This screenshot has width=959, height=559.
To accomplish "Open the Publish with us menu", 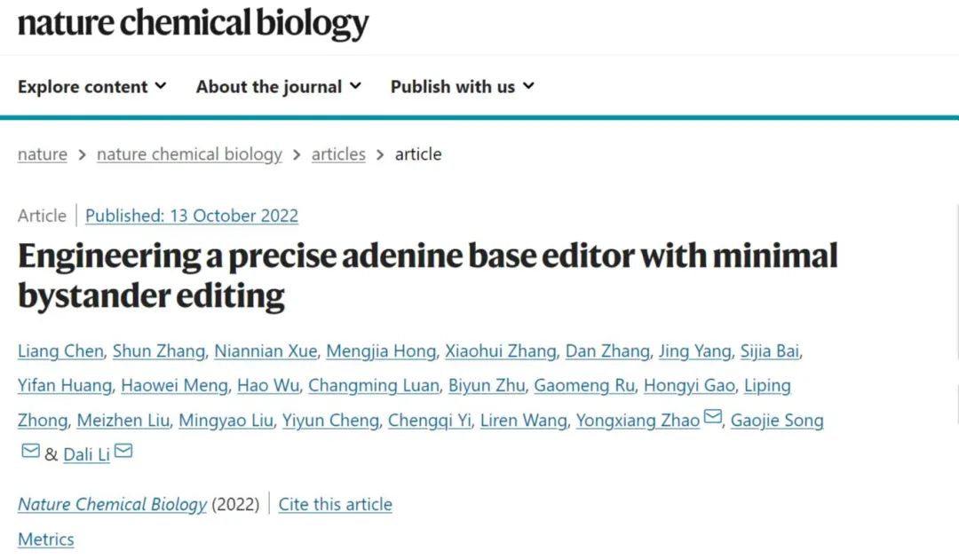I will pos(463,87).
